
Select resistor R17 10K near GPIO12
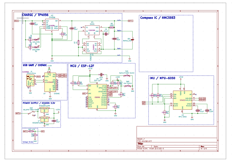(121, 95)
